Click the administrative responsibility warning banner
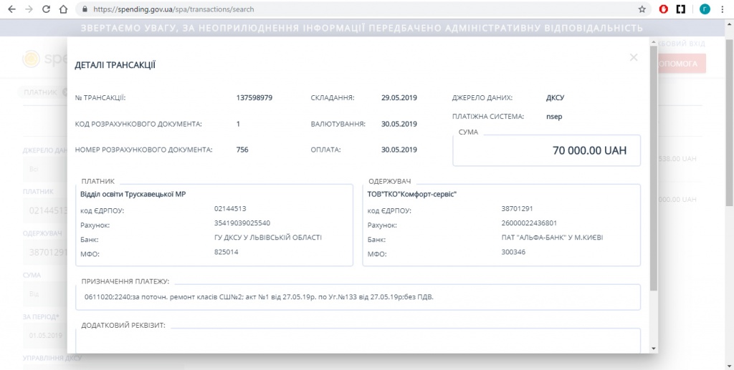This screenshot has height=370, width=734. (x=361, y=28)
